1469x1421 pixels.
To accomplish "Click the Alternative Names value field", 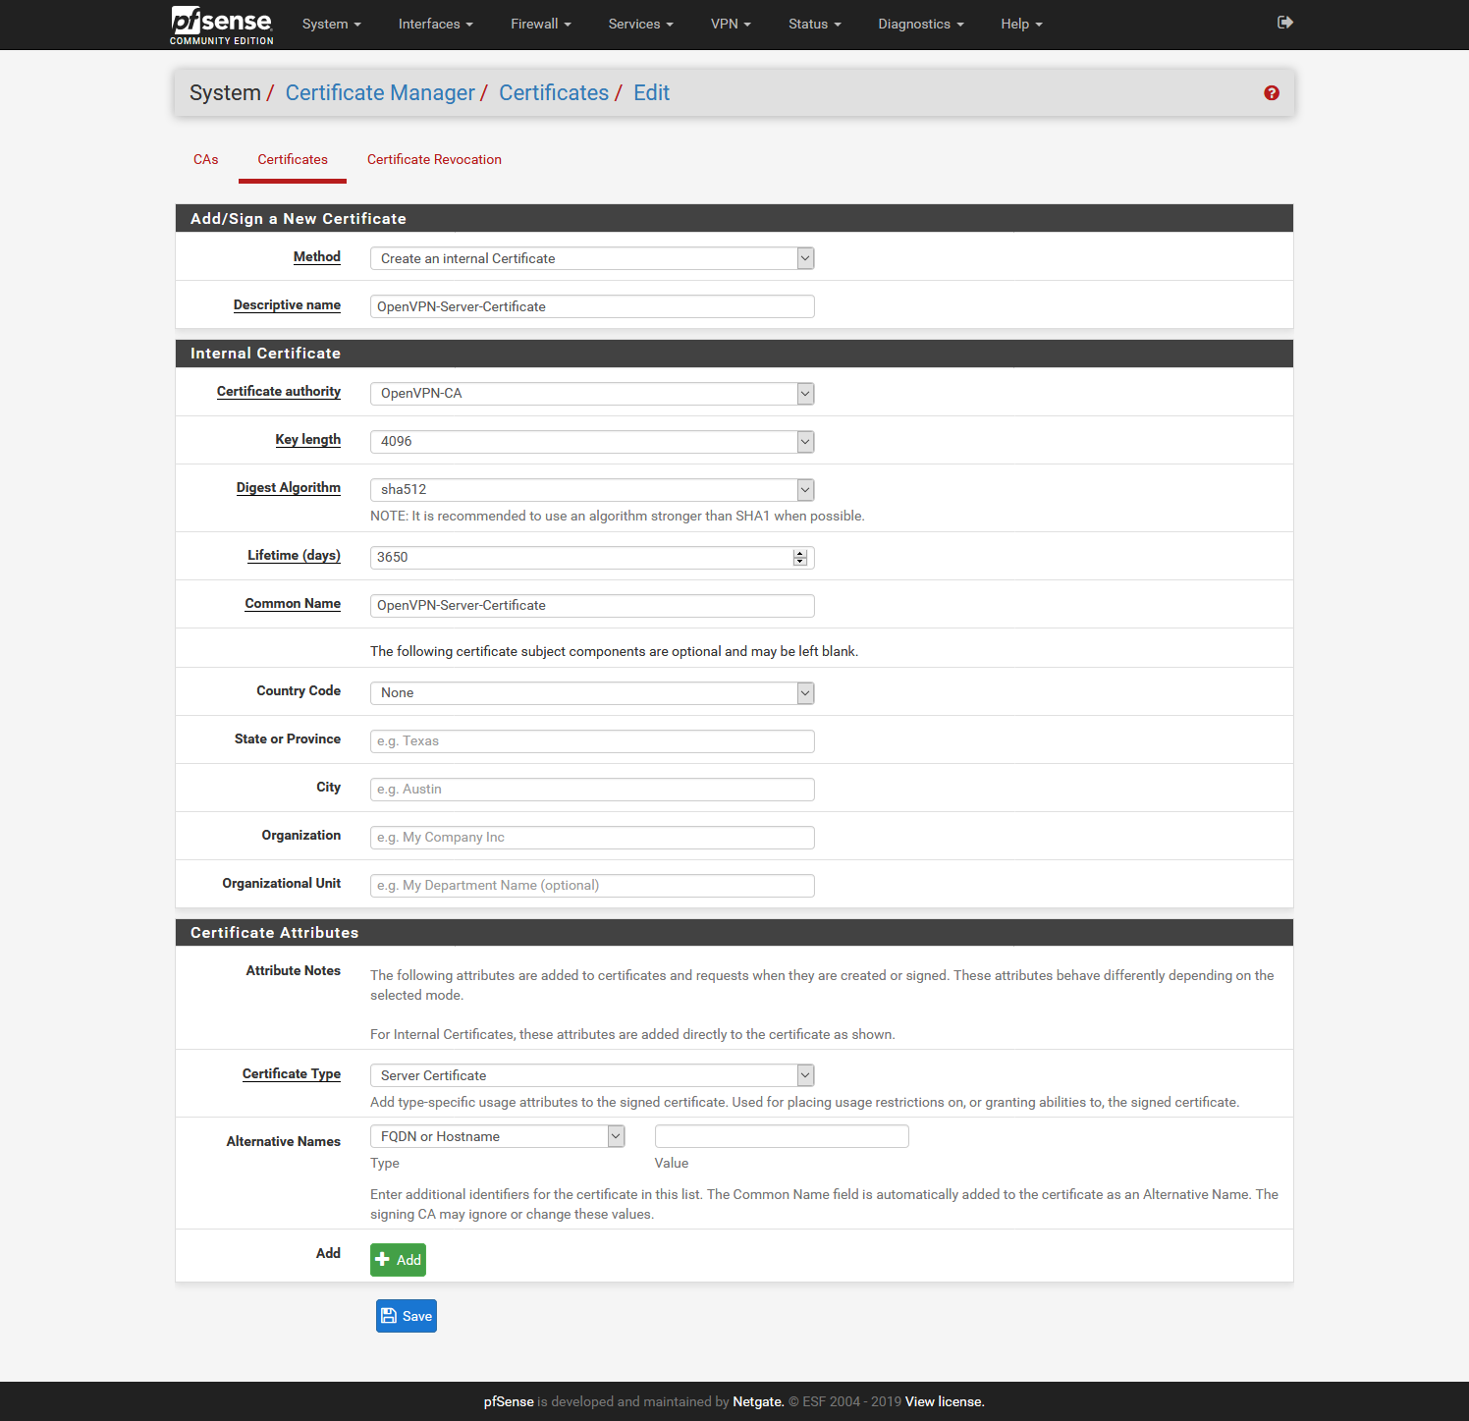I will 782,1136.
